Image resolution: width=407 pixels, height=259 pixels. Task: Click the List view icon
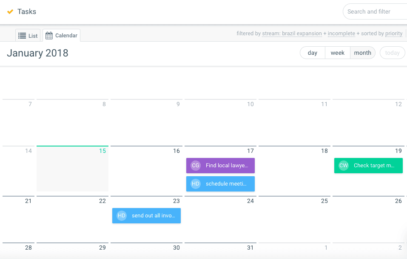[x=22, y=36]
